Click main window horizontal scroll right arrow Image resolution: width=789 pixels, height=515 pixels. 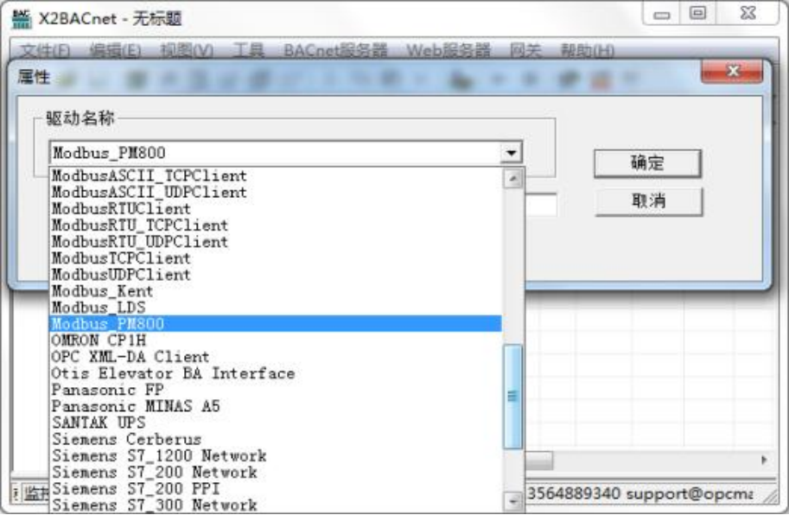point(764,460)
